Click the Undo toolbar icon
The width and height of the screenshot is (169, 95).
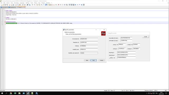23,5
